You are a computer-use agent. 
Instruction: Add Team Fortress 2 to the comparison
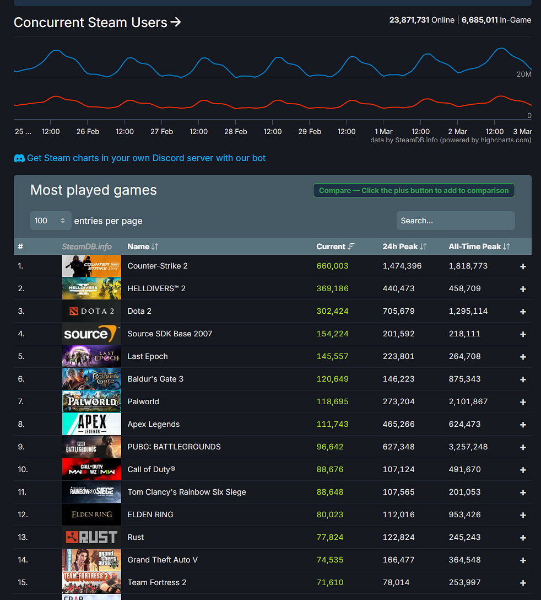click(522, 582)
